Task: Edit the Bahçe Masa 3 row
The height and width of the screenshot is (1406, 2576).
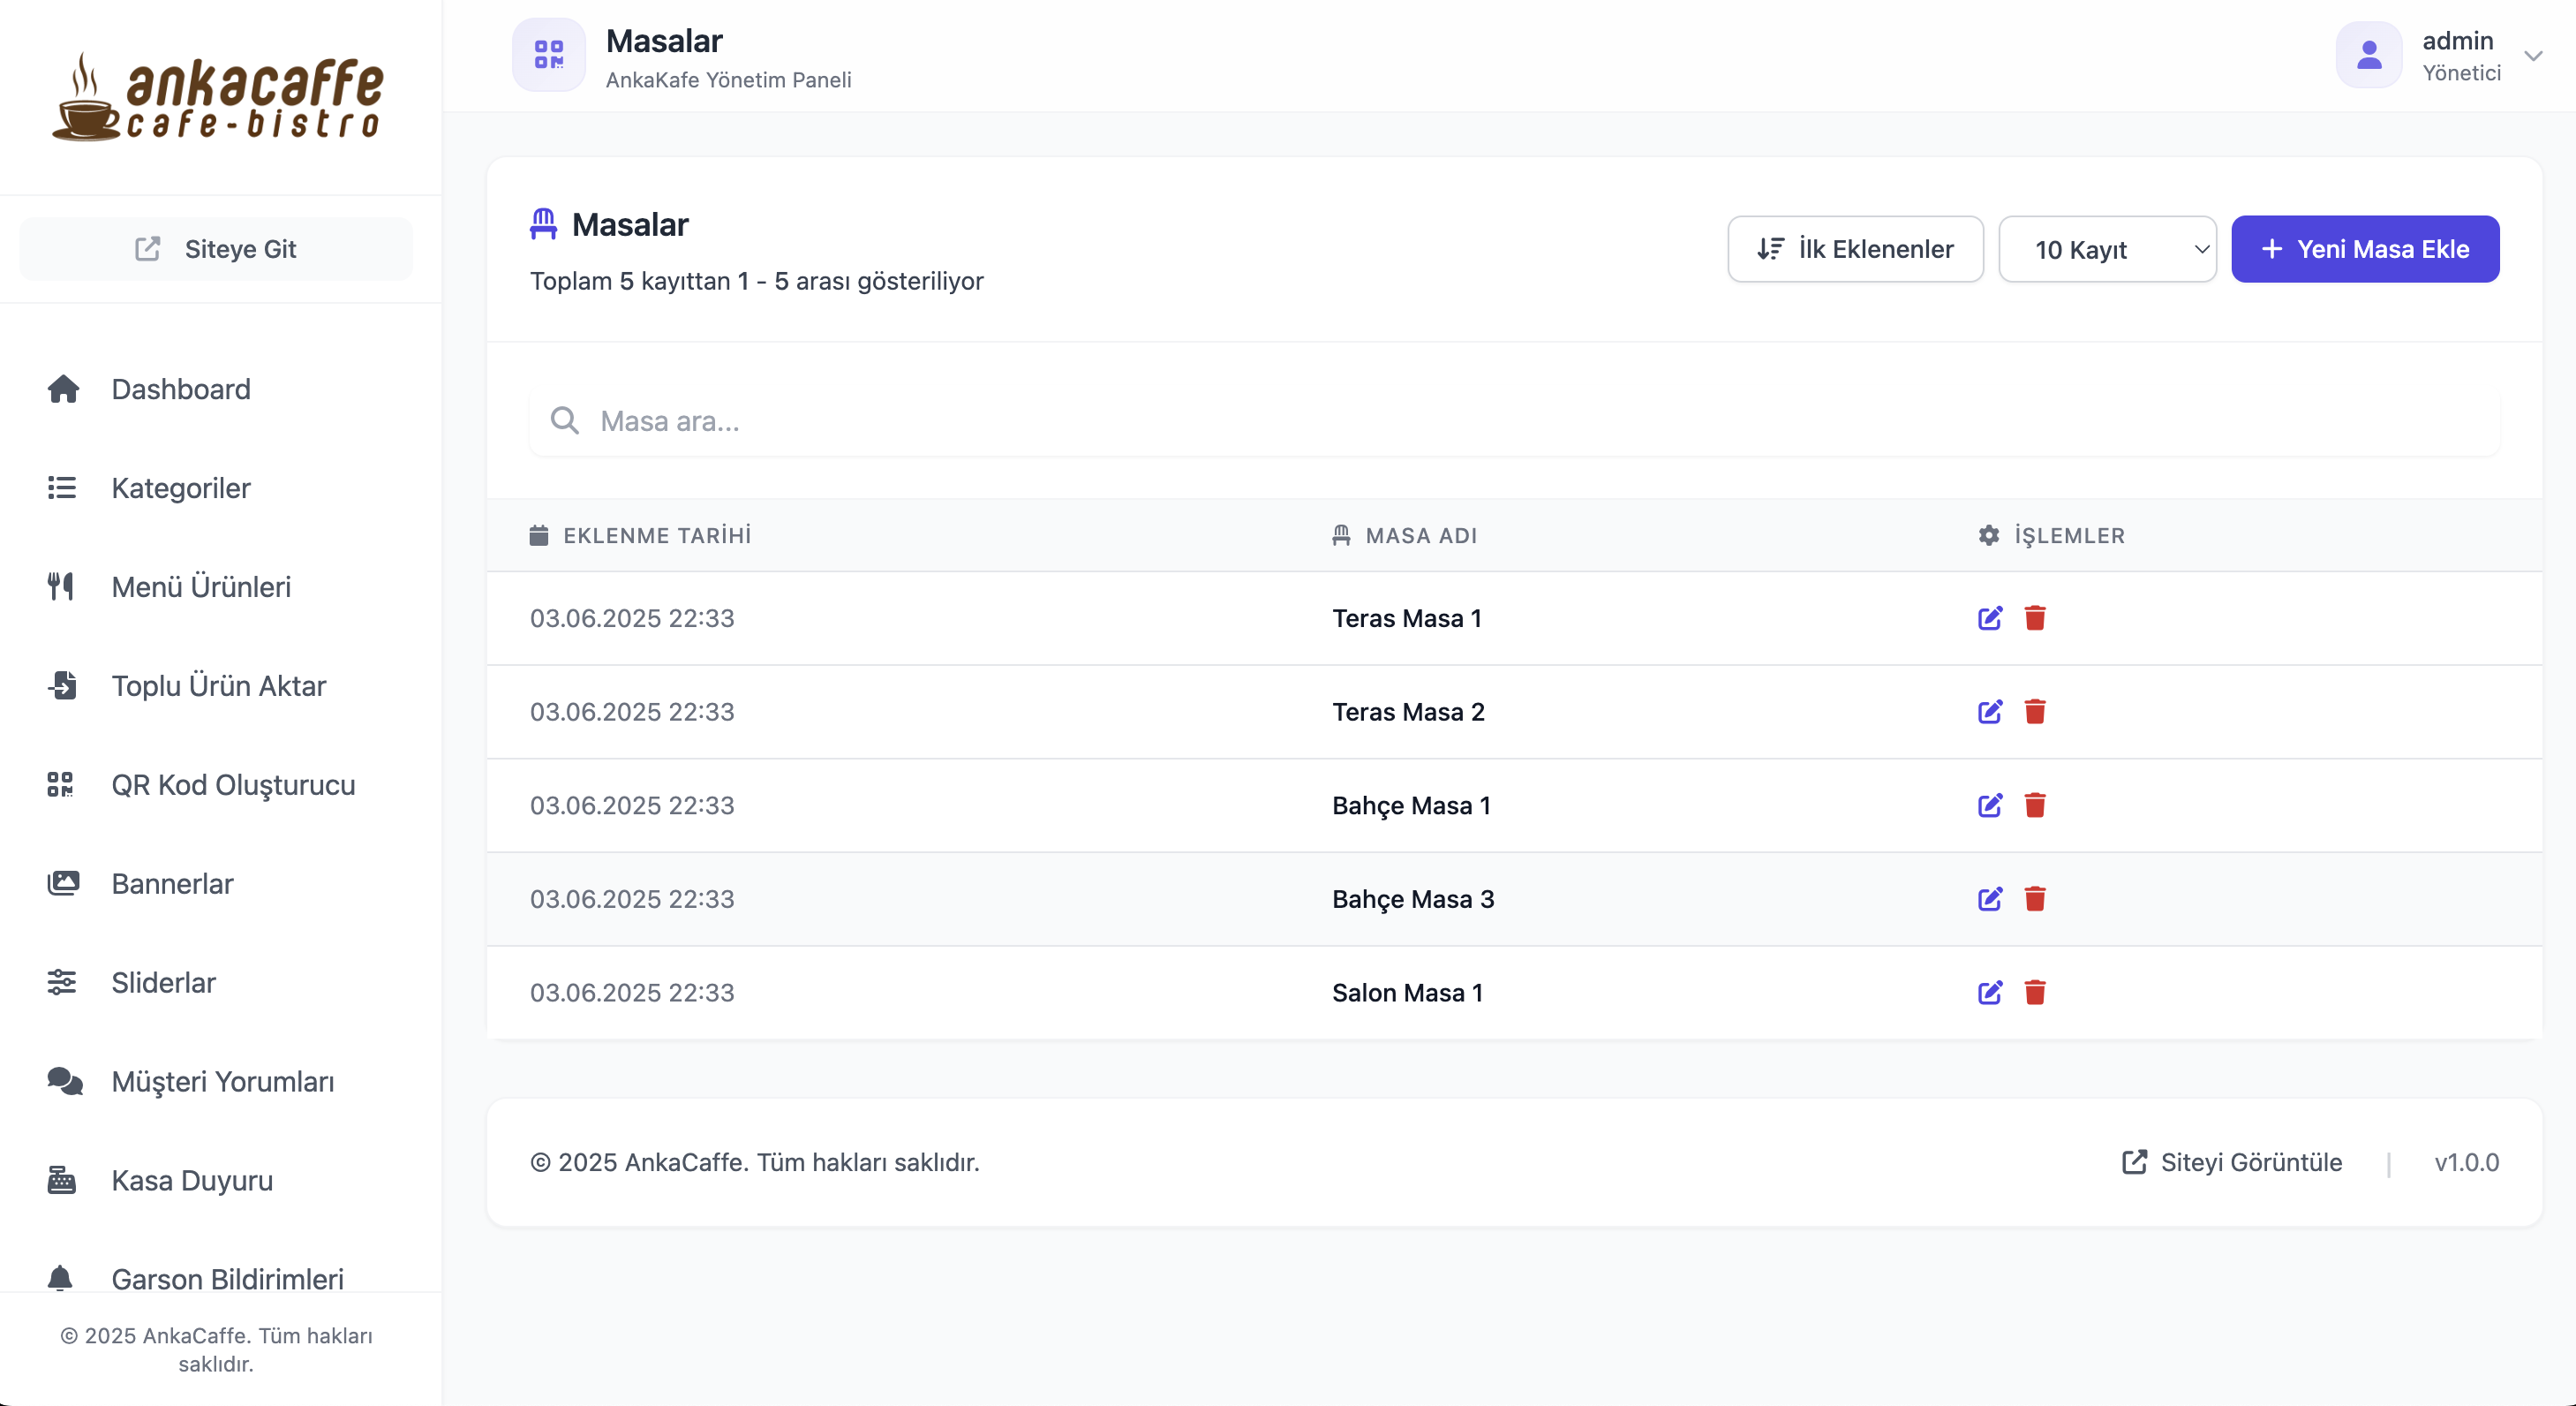Action: point(1990,899)
